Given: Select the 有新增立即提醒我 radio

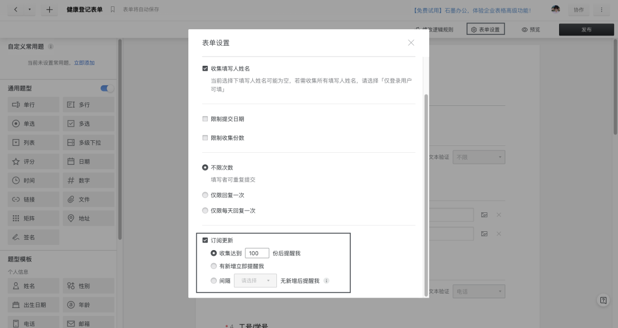Looking at the screenshot, I should 213,266.
